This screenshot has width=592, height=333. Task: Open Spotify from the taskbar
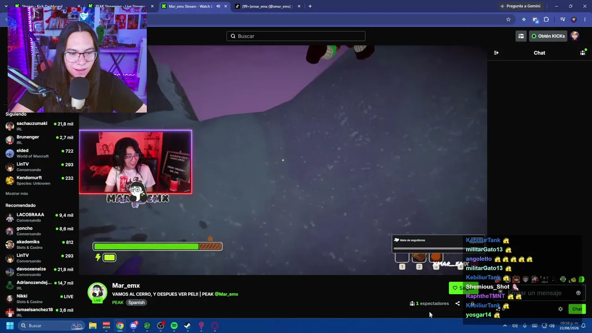click(174, 326)
